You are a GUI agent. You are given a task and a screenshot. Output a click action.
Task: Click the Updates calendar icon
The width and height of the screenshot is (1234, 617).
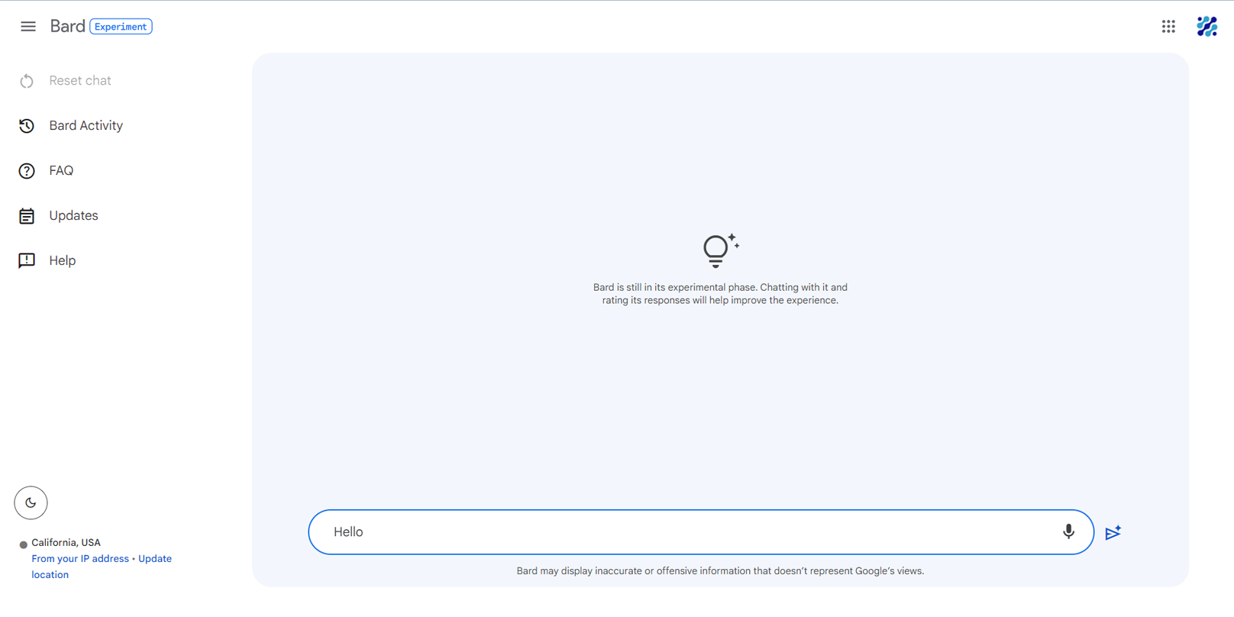[27, 216]
